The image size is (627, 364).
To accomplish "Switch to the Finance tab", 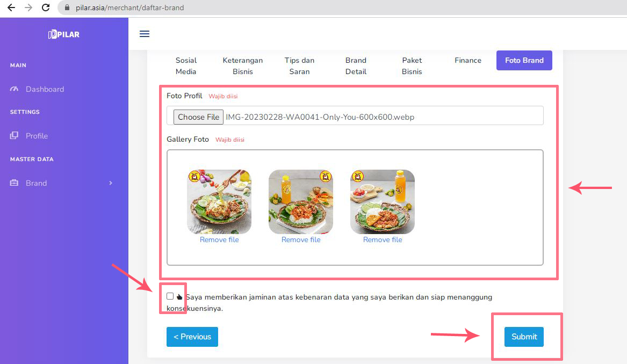I will point(468,60).
